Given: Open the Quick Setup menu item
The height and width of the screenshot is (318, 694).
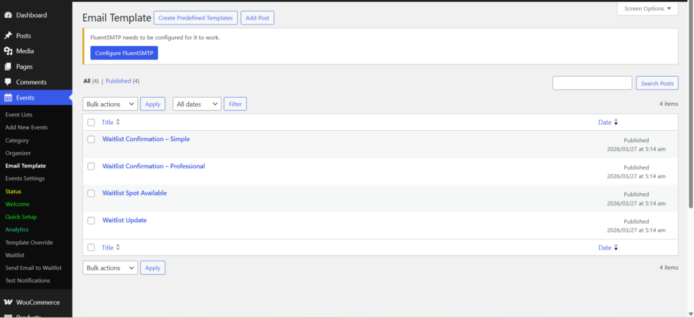Looking at the screenshot, I should click(21, 217).
